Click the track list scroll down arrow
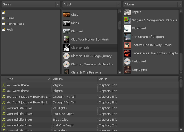The height and width of the screenshot is (132, 184). tap(181, 129)
